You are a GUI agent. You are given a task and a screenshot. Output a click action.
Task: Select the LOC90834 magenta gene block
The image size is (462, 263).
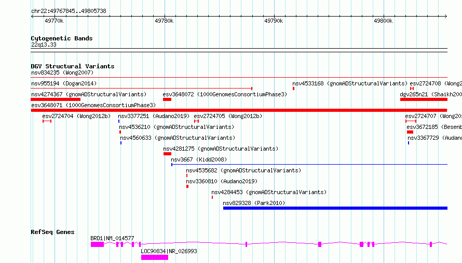pyautogui.click(x=155, y=257)
